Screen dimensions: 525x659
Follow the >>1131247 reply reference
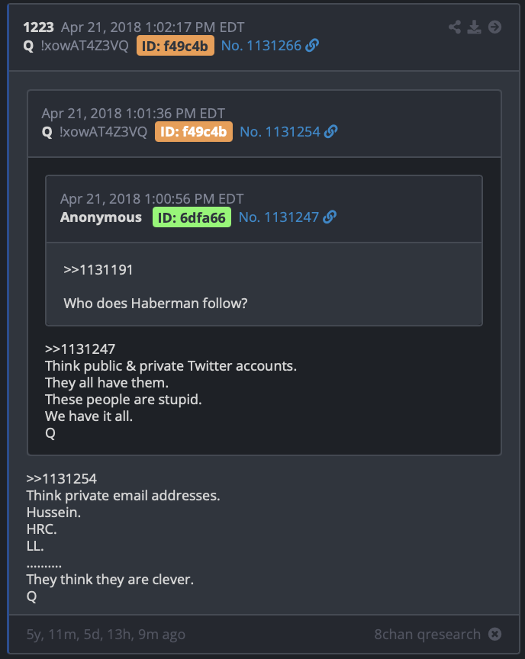click(x=80, y=349)
